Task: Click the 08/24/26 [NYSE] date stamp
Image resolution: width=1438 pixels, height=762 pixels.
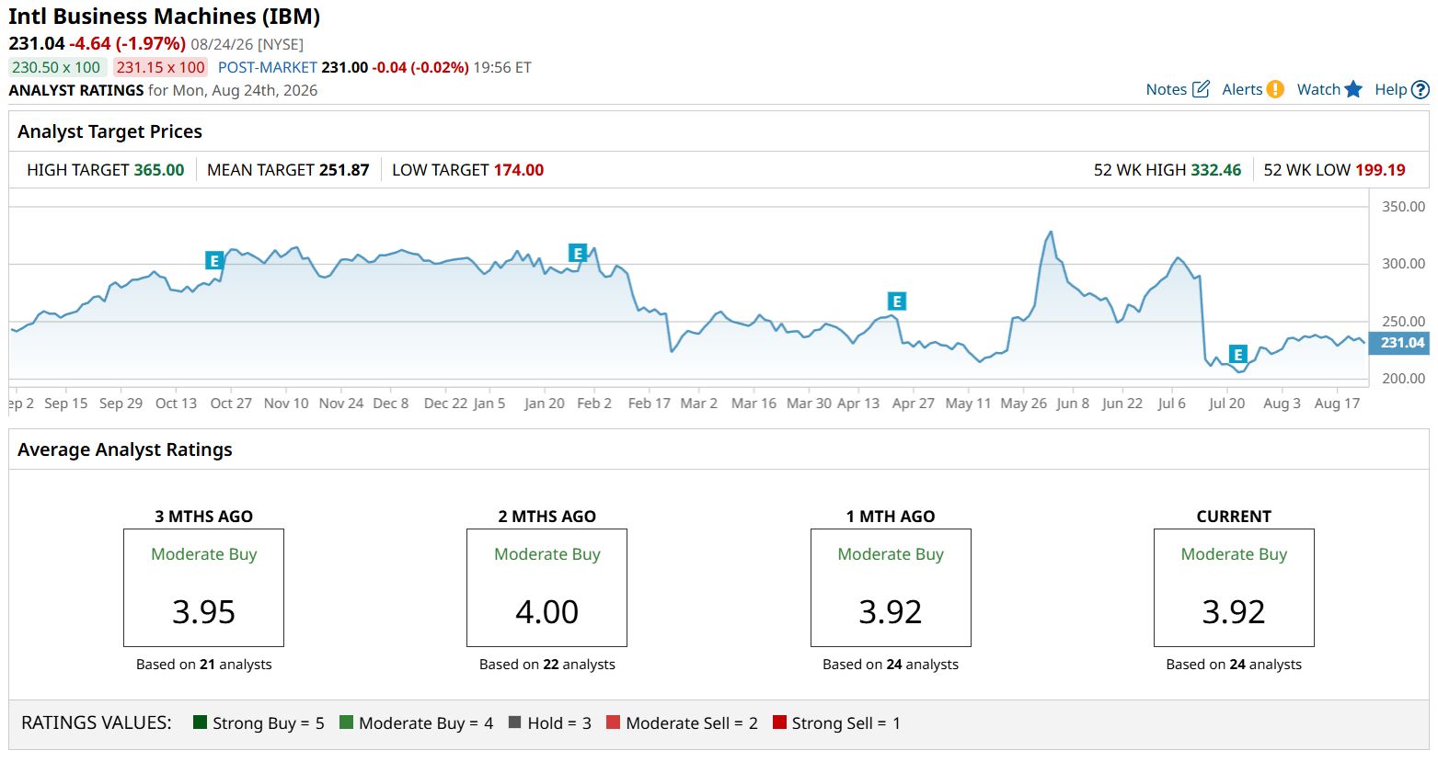Action: tap(247, 44)
